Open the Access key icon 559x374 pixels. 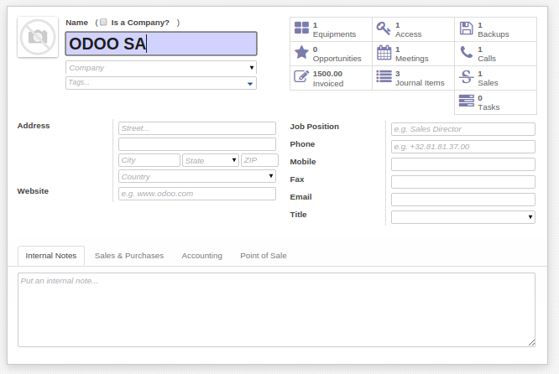click(384, 29)
